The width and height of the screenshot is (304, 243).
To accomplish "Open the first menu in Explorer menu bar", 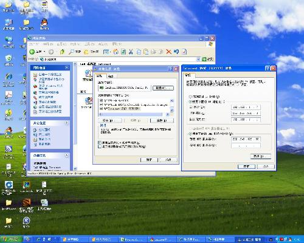I will (33, 44).
